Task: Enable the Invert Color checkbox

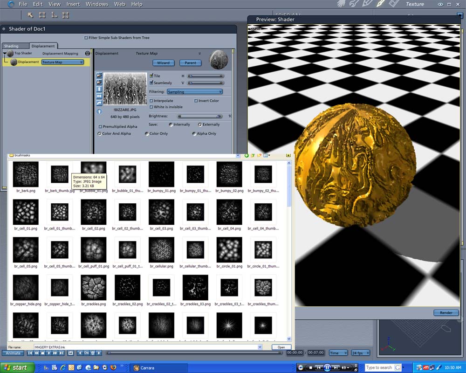Action: tap(196, 101)
